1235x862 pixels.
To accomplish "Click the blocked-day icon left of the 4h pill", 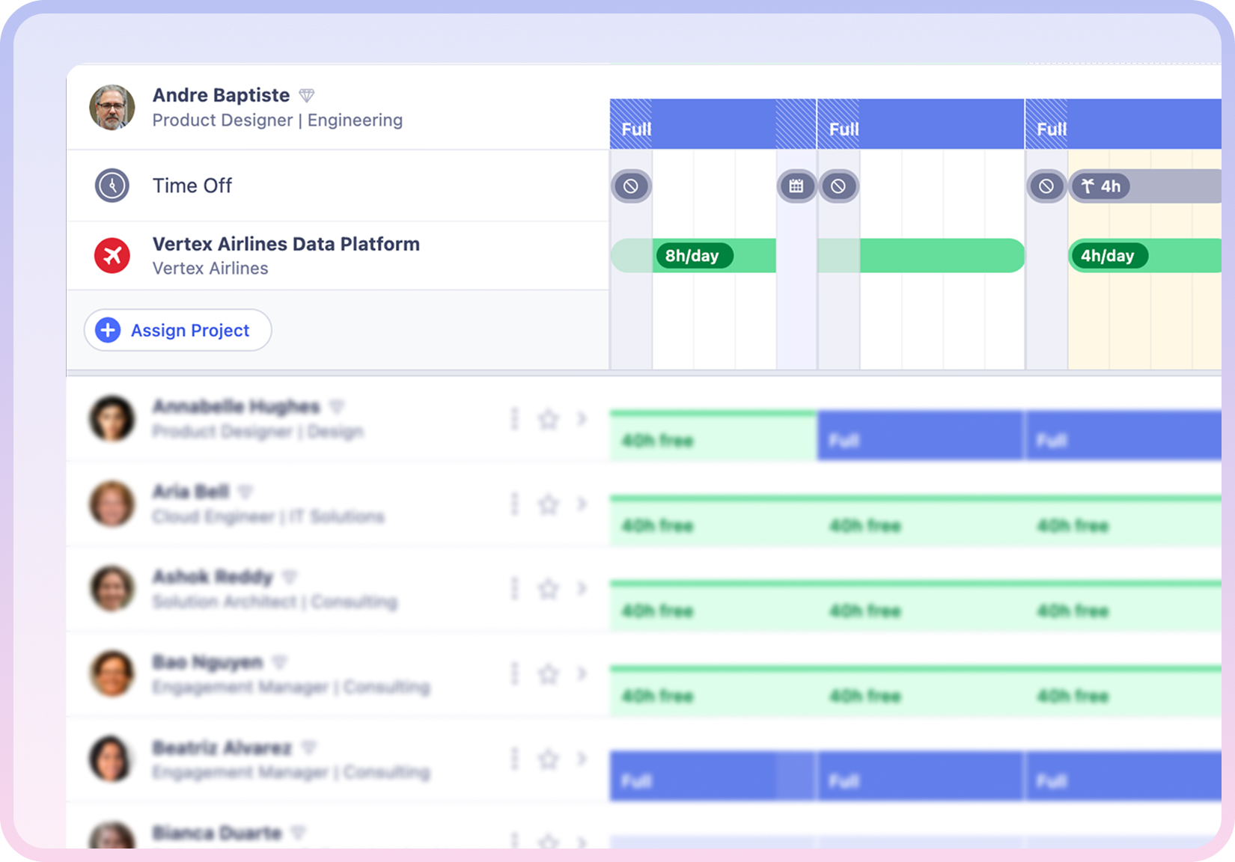I will coord(1046,186).
